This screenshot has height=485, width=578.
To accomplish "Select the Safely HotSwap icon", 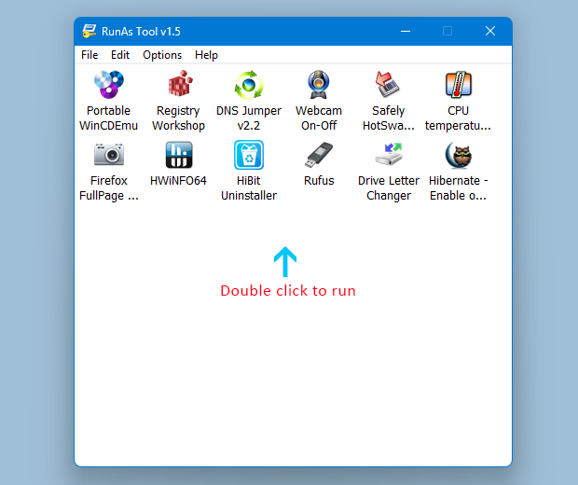I will point(388,86).
